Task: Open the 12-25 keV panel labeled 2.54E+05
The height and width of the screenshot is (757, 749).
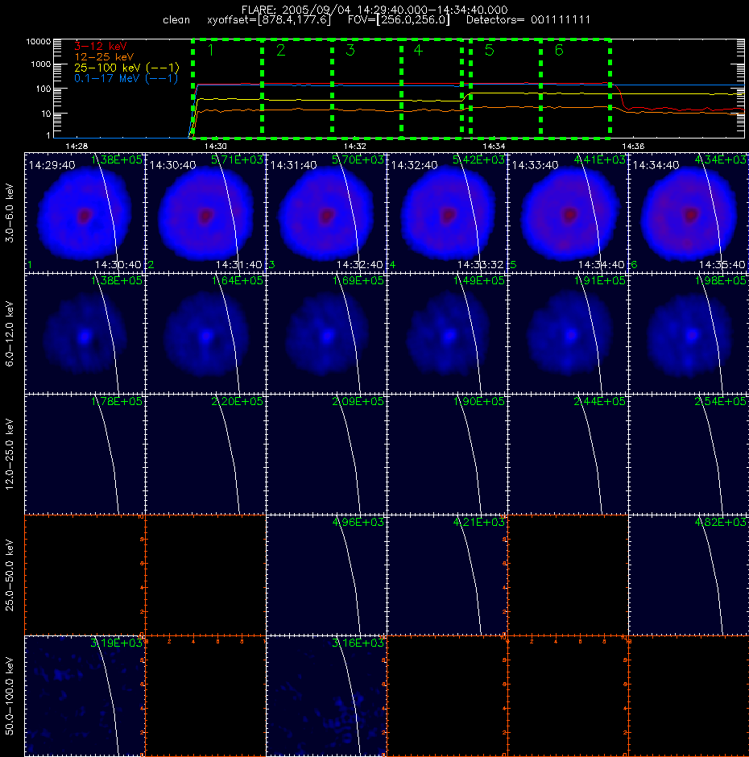Action: 689,454
